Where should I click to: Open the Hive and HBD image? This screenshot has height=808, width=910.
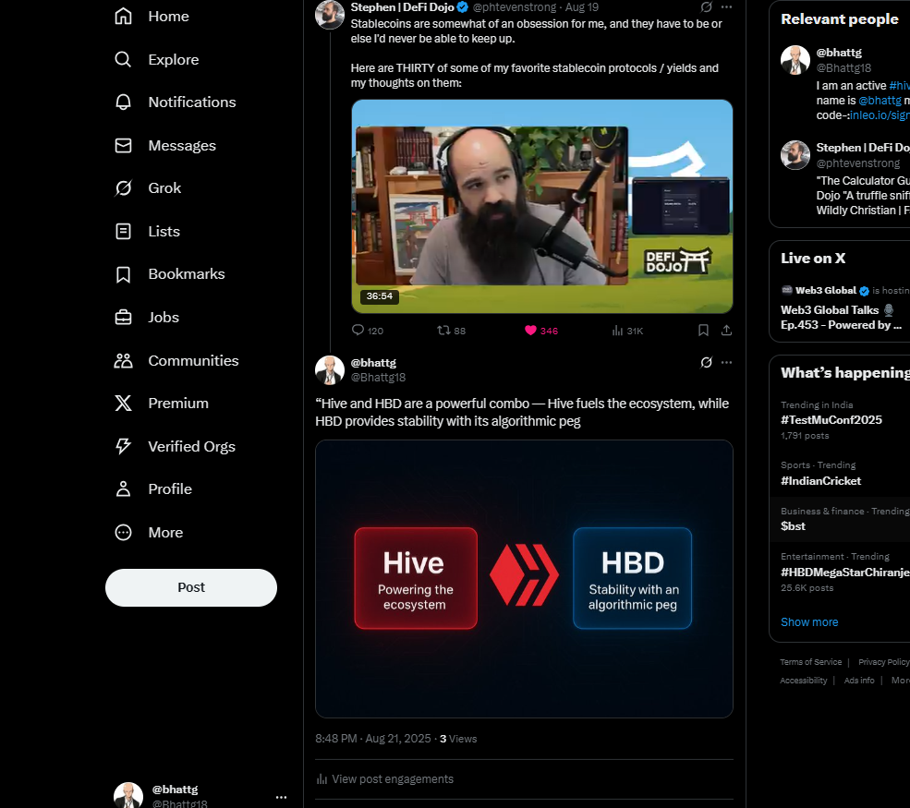pyautogui.click(x=524, y=579)
